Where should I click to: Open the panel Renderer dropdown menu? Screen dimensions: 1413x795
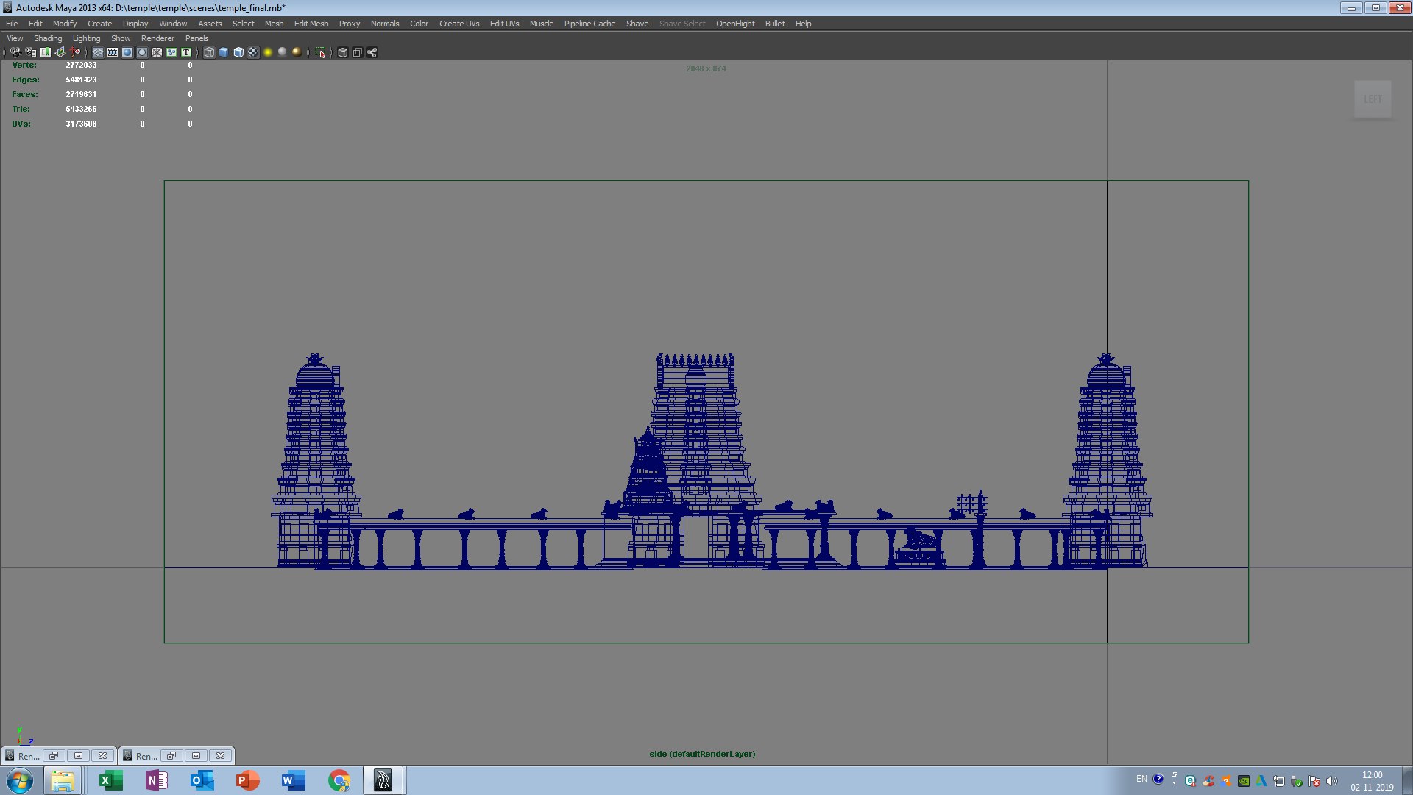click(157, 38)
